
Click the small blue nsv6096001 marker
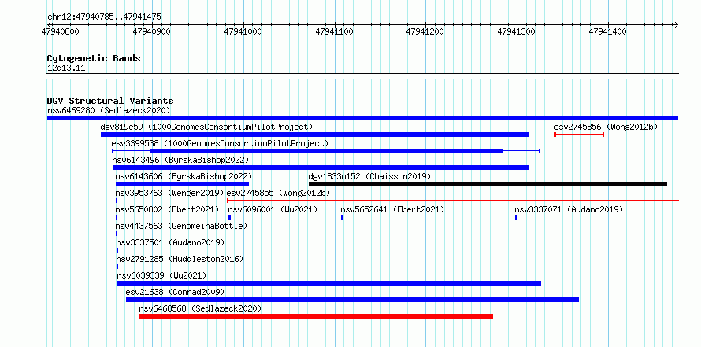pyautogui.click(x=229, y=217)
